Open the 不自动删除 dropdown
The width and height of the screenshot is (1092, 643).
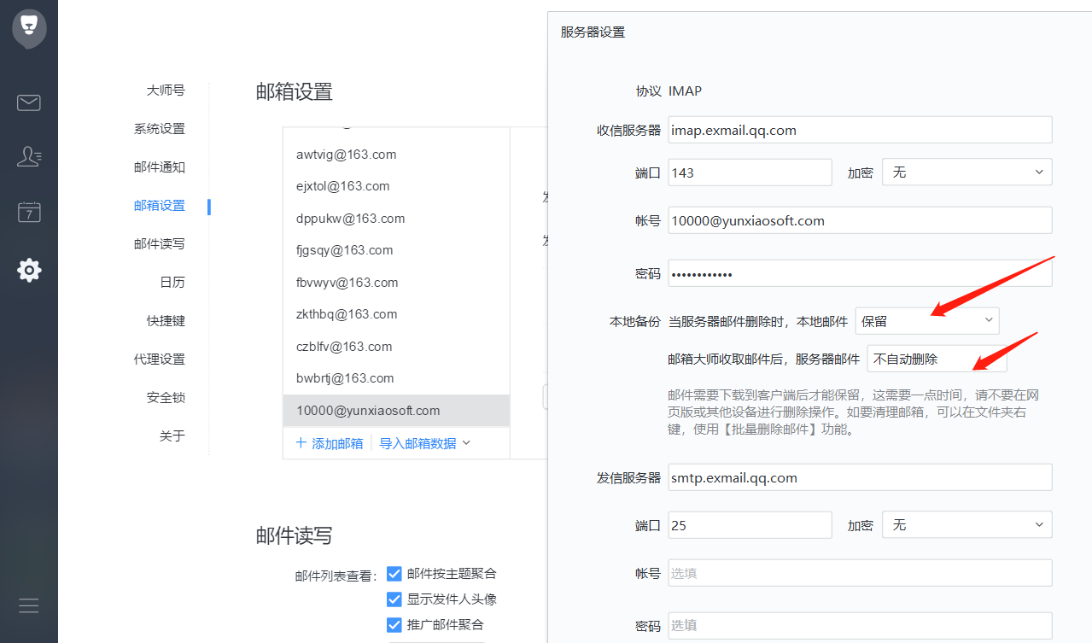[937, 358]
